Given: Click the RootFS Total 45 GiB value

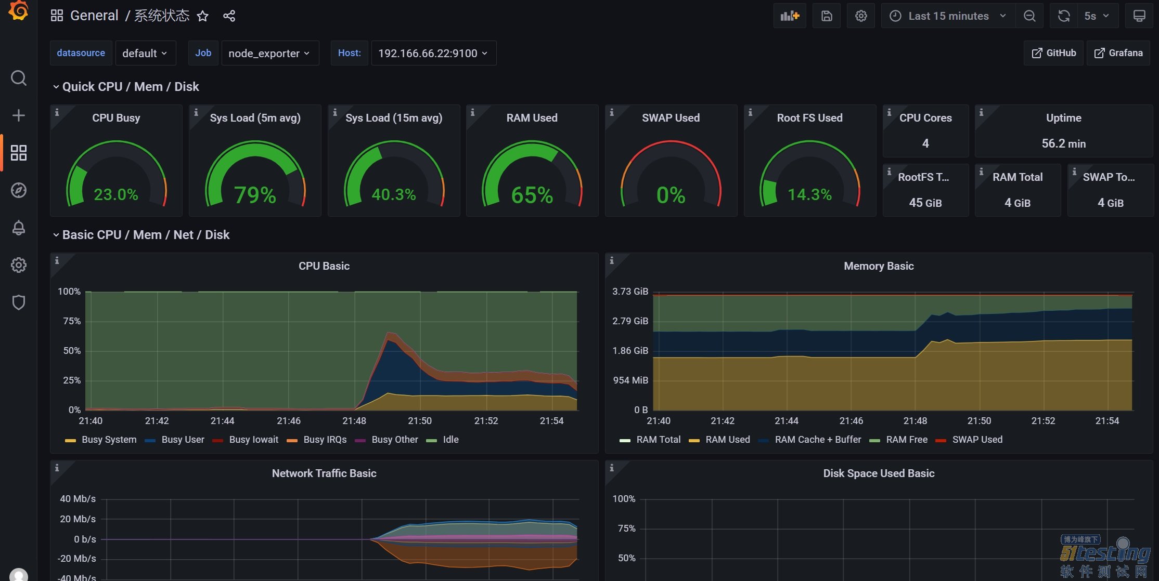Looking at the screenshot, I should click(925, 203).
